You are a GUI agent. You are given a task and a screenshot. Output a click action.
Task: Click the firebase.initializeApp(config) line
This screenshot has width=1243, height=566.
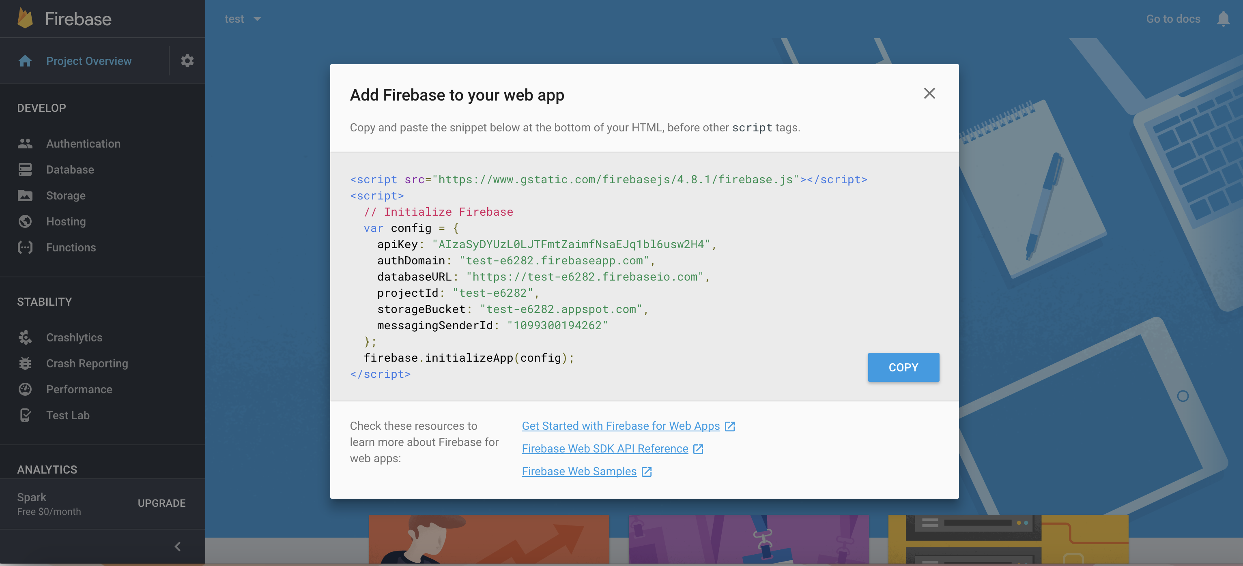(469, 358)
